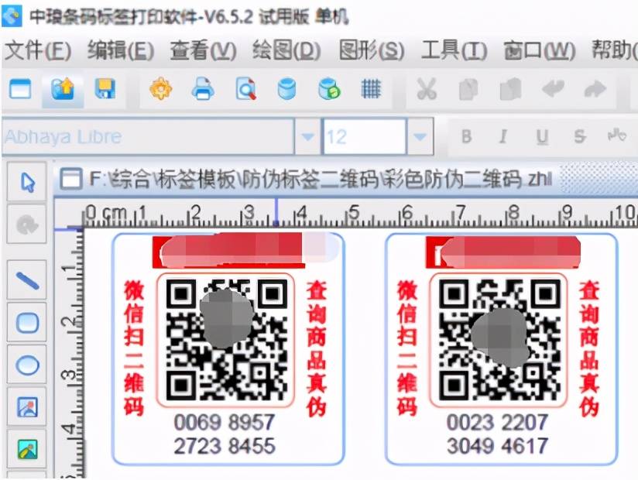Viewport: 638px width, 480px height.
Task: Click the scissors cut icon
Action: (x=427, y=89)
